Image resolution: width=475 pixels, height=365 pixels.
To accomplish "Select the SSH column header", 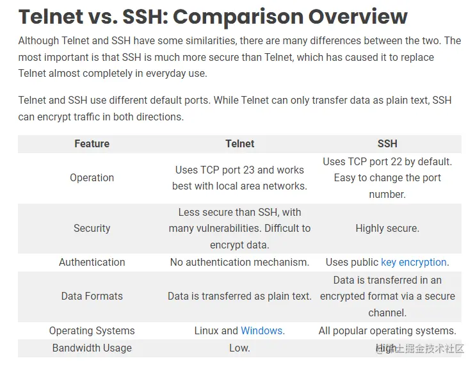I will 387,143.
